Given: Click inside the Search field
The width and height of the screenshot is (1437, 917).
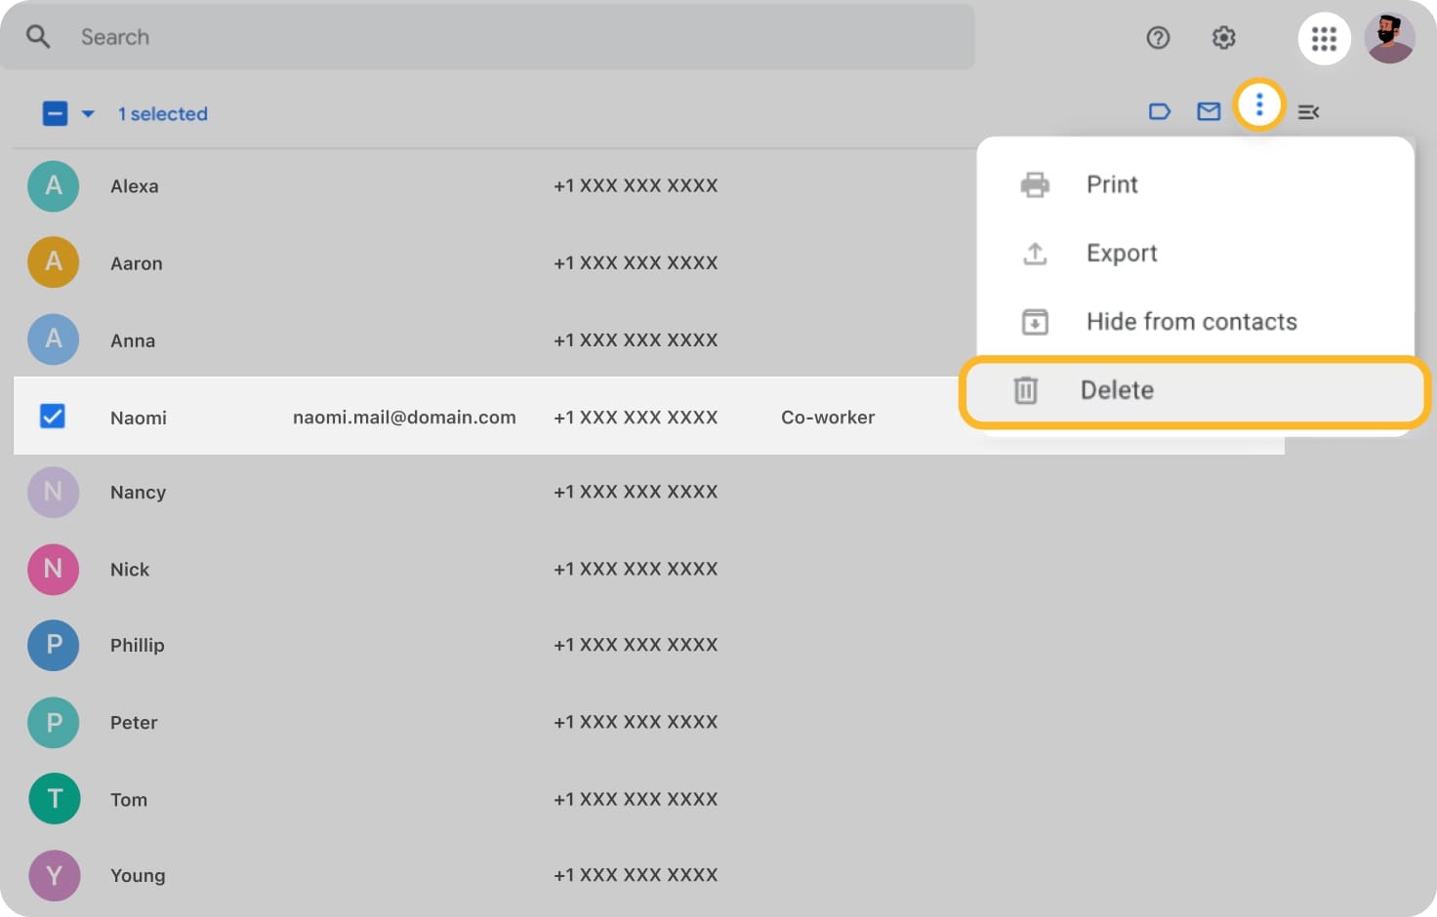Looking at the screenshot, I should (x=390, y=37).
